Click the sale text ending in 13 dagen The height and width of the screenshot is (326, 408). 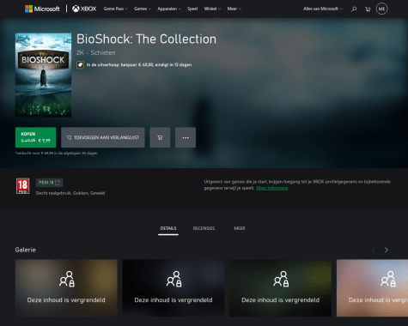pos(139,65)
